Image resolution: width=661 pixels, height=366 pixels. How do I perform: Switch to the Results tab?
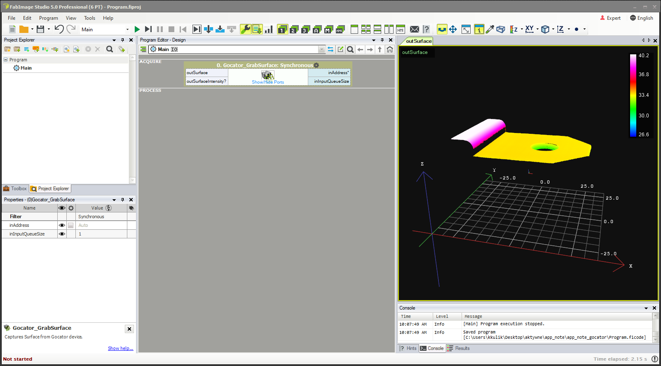click(459, 348)
